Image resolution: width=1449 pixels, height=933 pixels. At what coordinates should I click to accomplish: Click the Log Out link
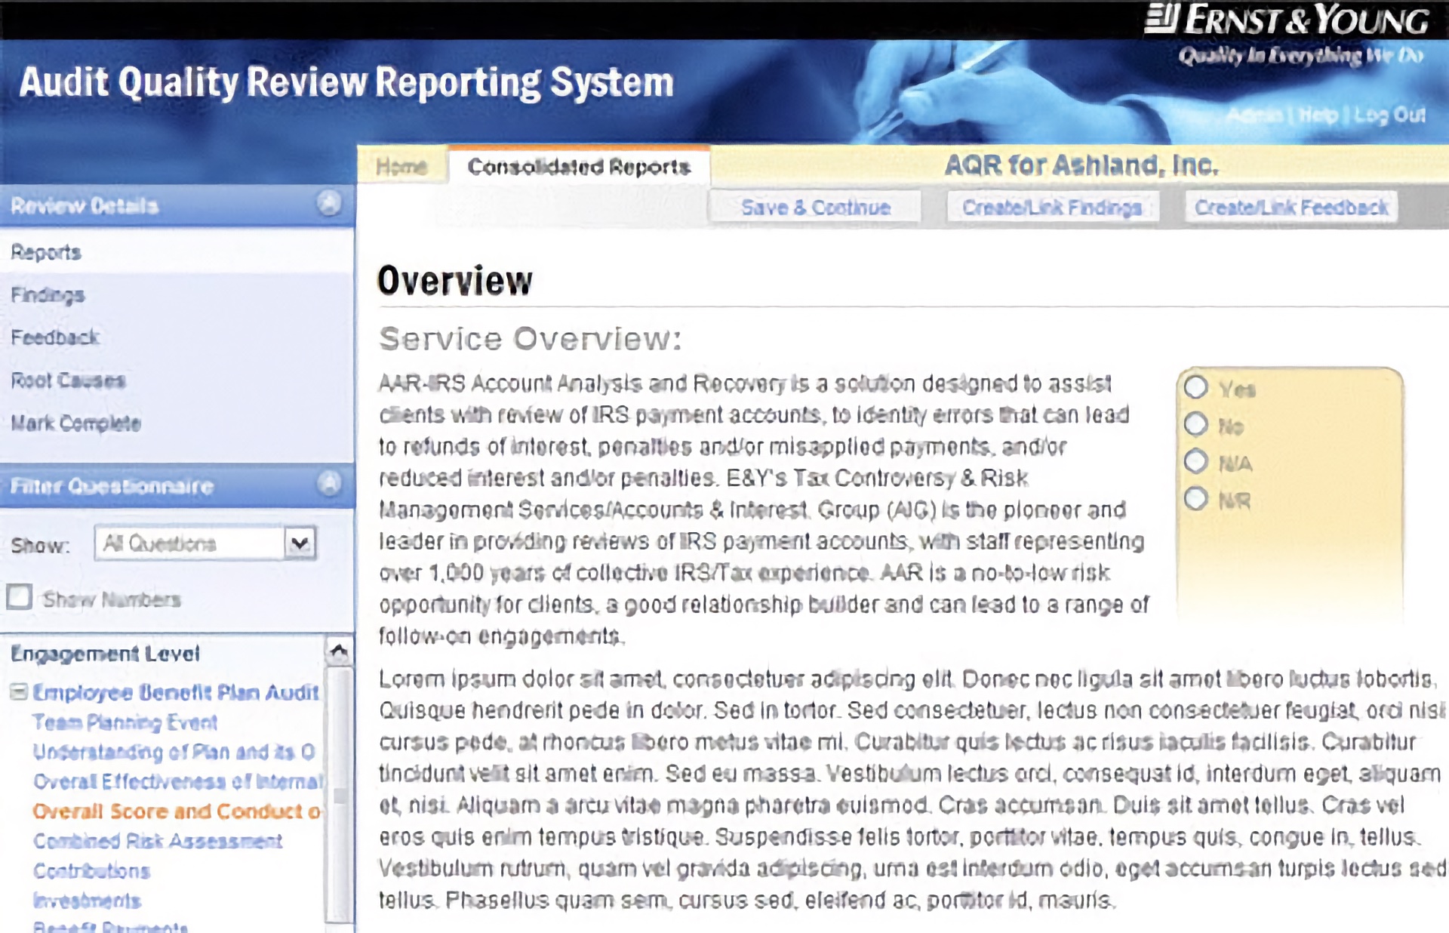click(x=1389, y=115)
